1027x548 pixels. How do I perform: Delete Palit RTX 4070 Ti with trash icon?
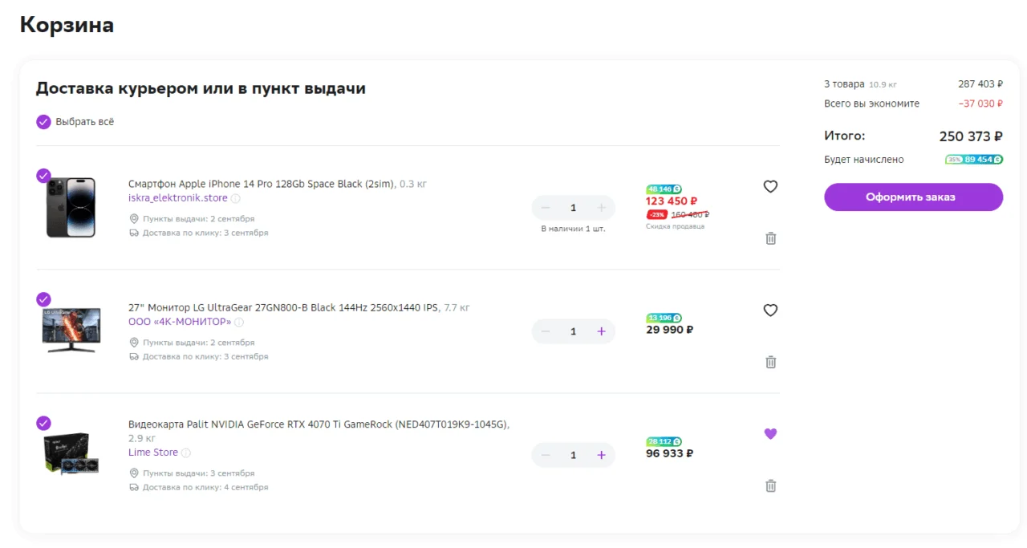point(771,485)
